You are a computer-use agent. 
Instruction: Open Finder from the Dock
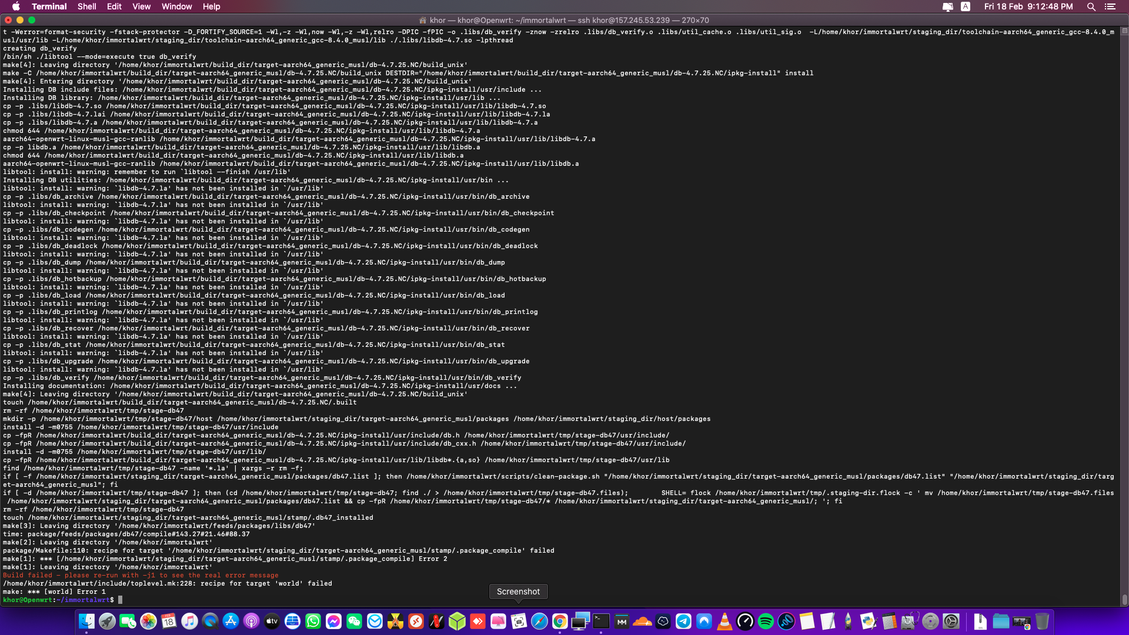coord(86,621)
